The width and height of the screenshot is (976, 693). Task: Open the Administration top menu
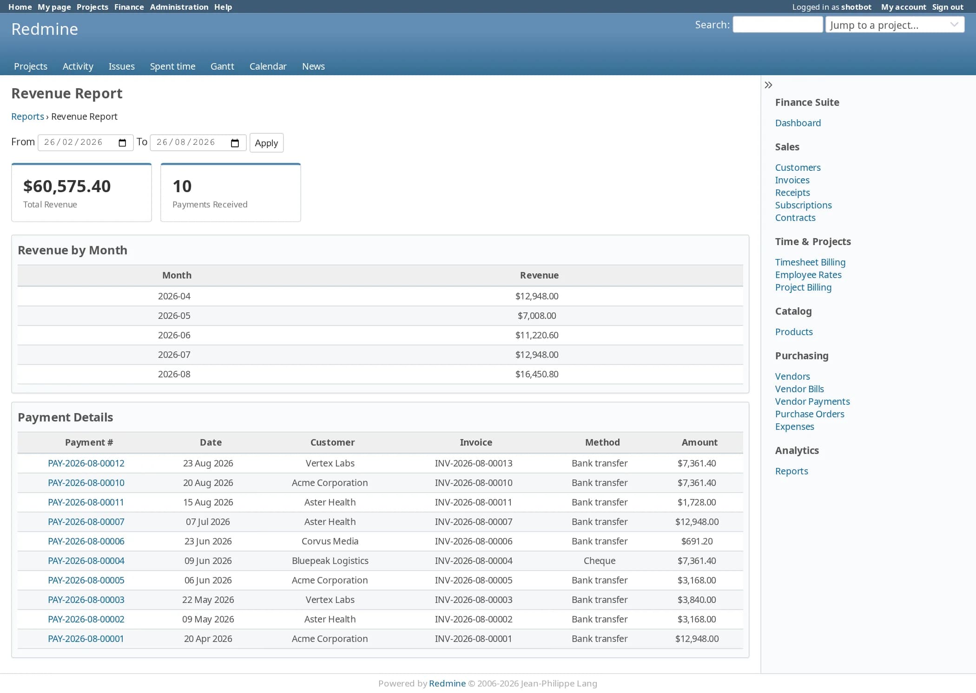(179, 7)
